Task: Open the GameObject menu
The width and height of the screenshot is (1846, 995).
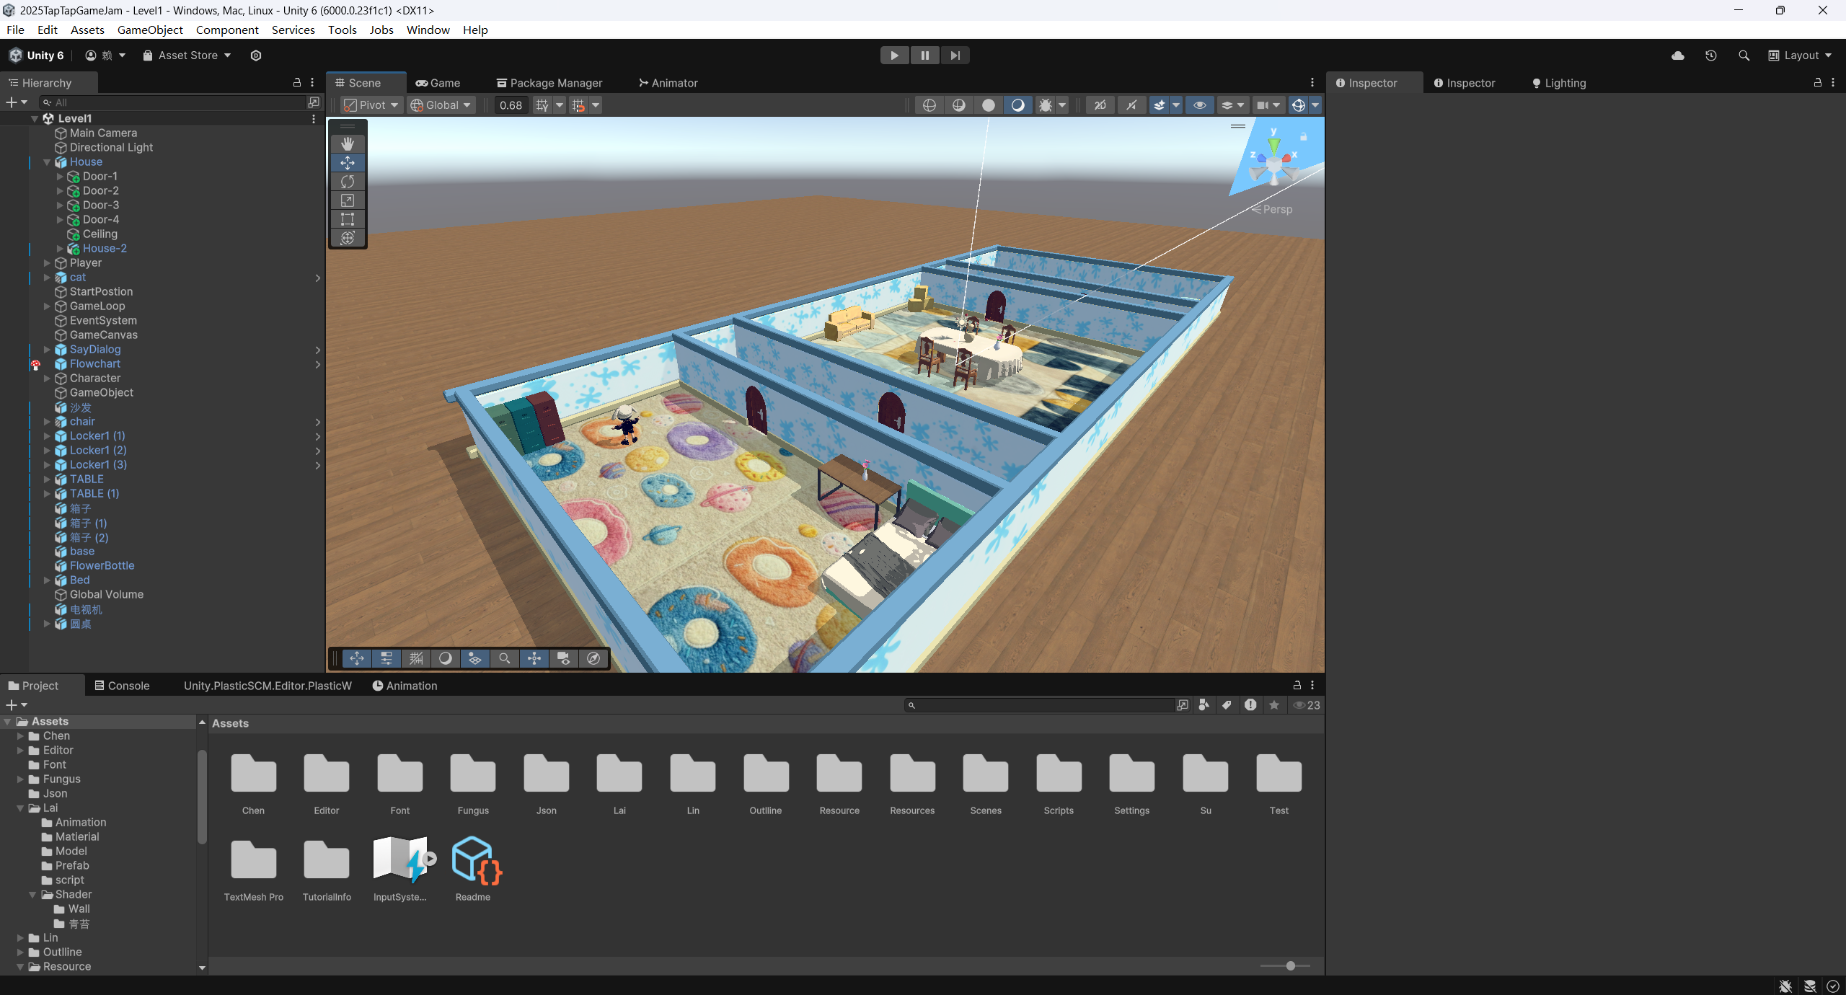Action: pyautogui.click(x=150, y=30)
